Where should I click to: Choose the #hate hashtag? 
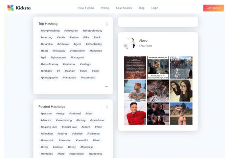click(98, 127)
